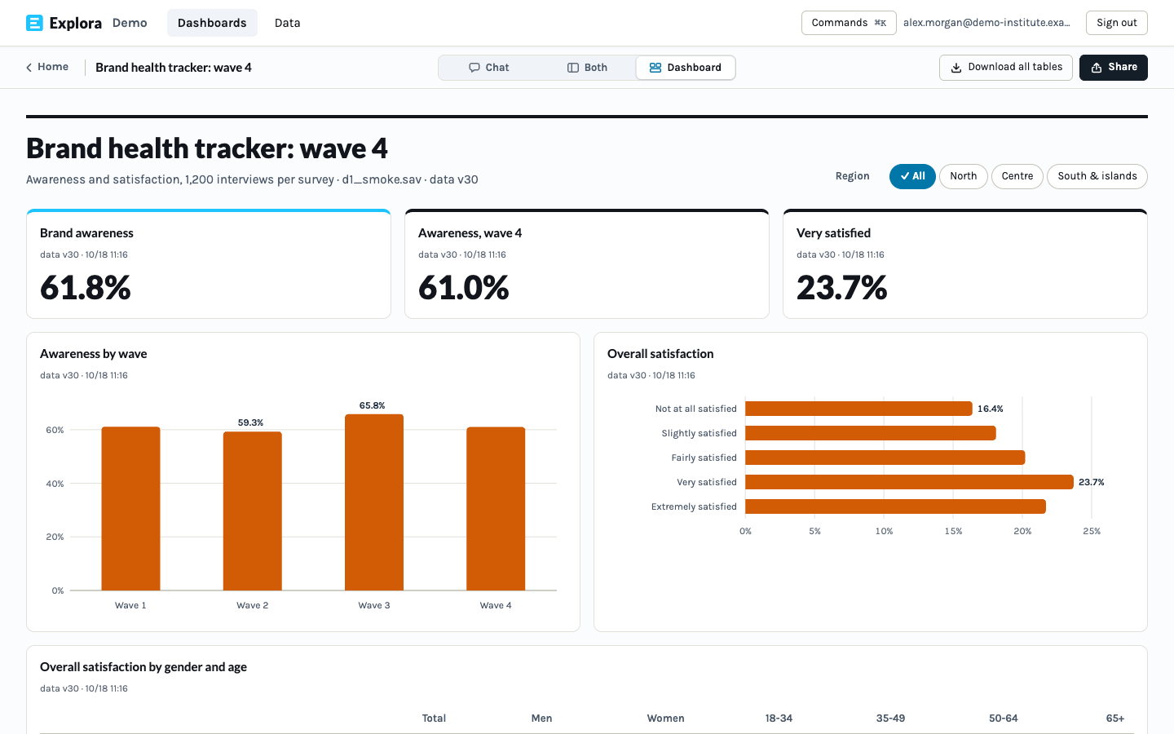Click the '18-34' column header

point(779,719)
